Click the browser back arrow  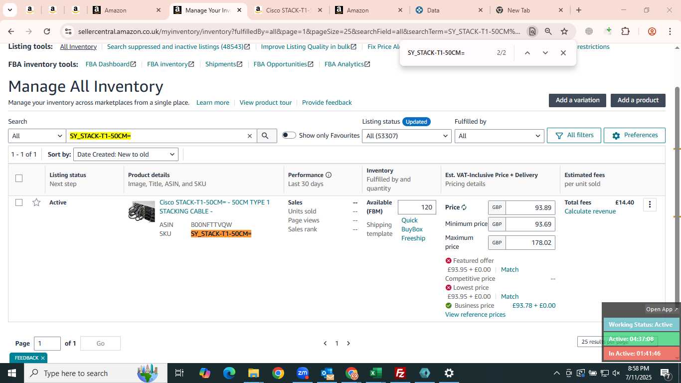[11, 31]
